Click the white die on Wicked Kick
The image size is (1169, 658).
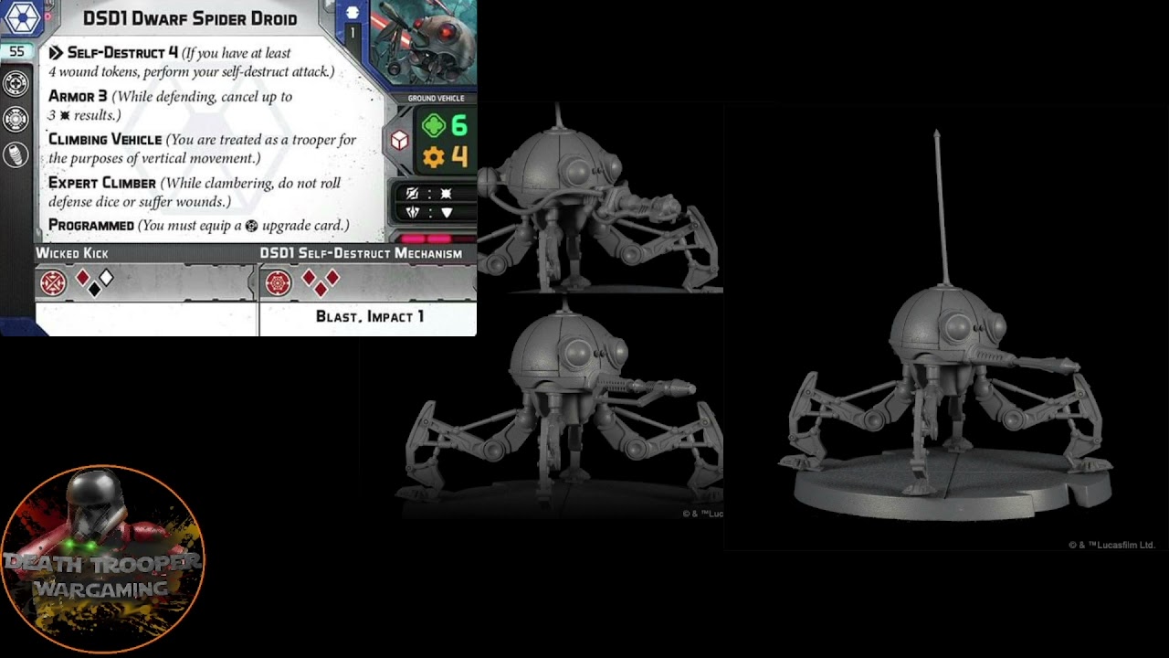click(x=107, y=277)
